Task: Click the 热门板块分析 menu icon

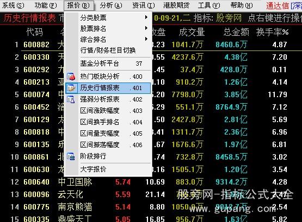Action: click(71, 77)
